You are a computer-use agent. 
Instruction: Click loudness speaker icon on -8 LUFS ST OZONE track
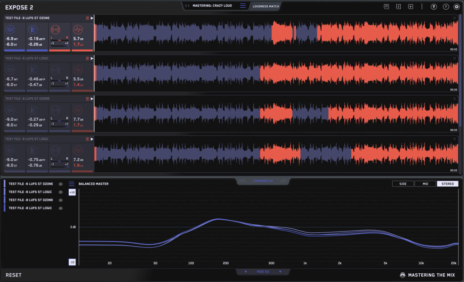point(10,110)
